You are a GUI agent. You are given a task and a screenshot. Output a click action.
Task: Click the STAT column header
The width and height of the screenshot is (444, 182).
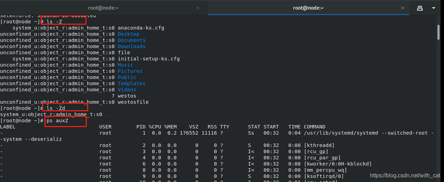(x=254, y=127)
